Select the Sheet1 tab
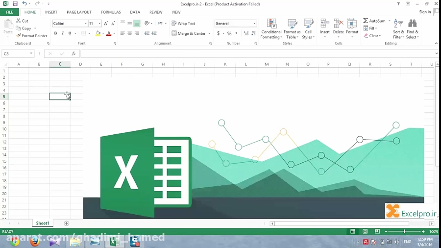The image size is (441, 248). point(43,223)
